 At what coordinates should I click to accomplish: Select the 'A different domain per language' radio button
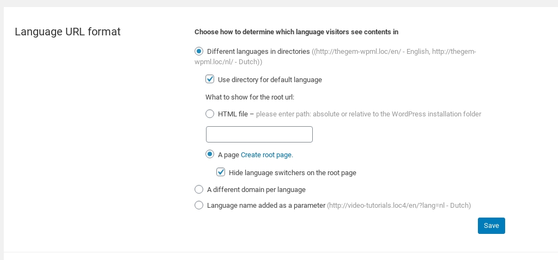(x=199, y=190)
